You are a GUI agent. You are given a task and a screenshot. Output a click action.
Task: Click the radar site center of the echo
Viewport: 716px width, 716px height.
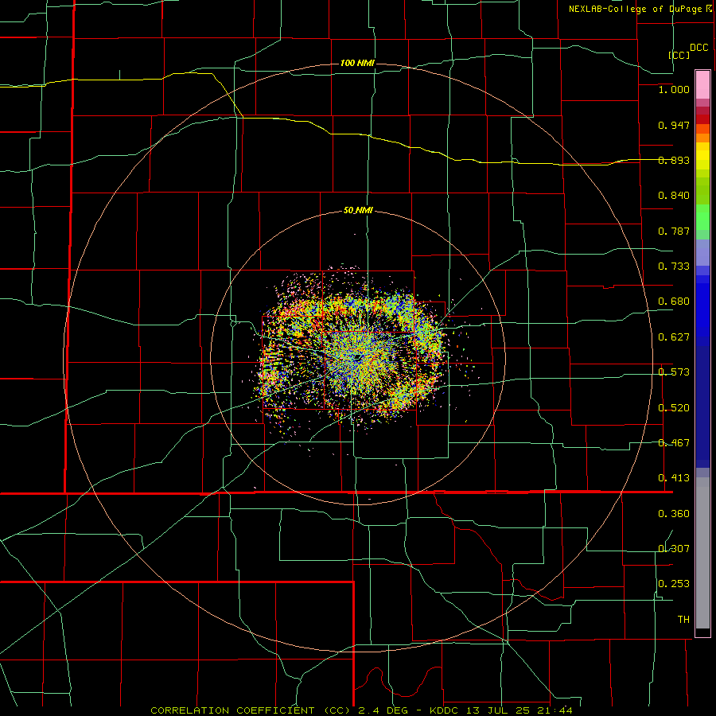(x=359, y=358)
